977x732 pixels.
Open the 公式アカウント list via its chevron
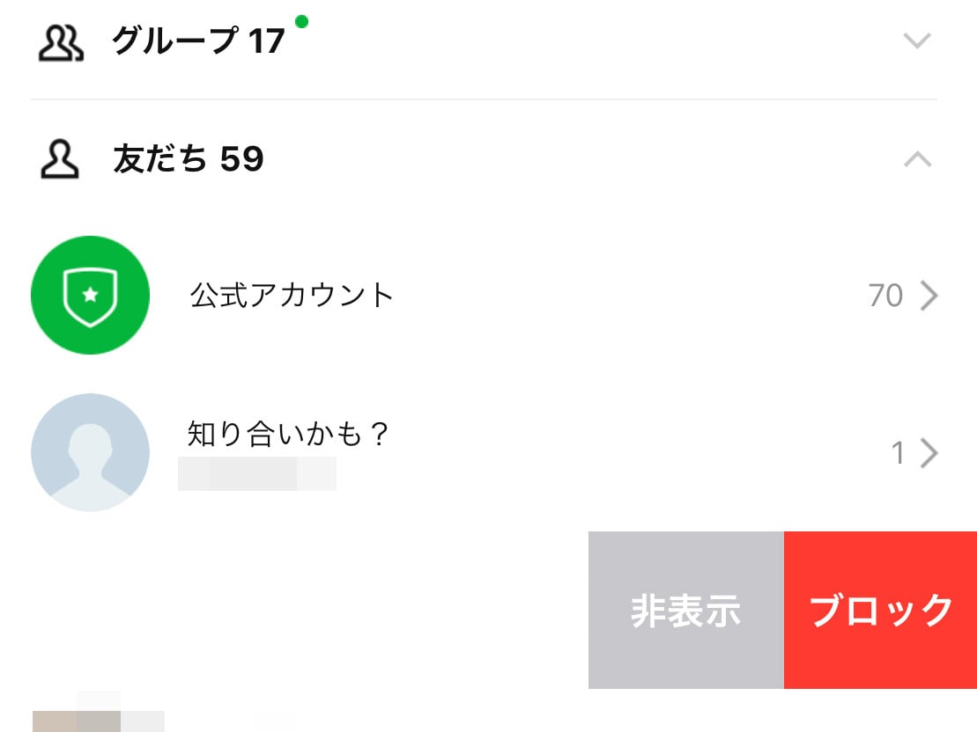tap(930, 296)
